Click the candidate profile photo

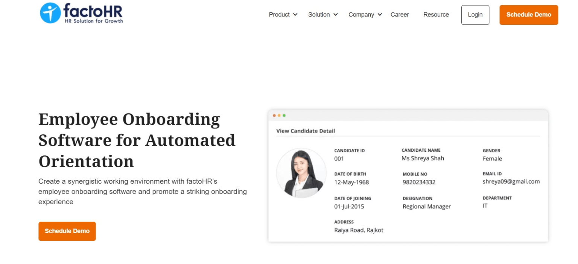[301, 173]
